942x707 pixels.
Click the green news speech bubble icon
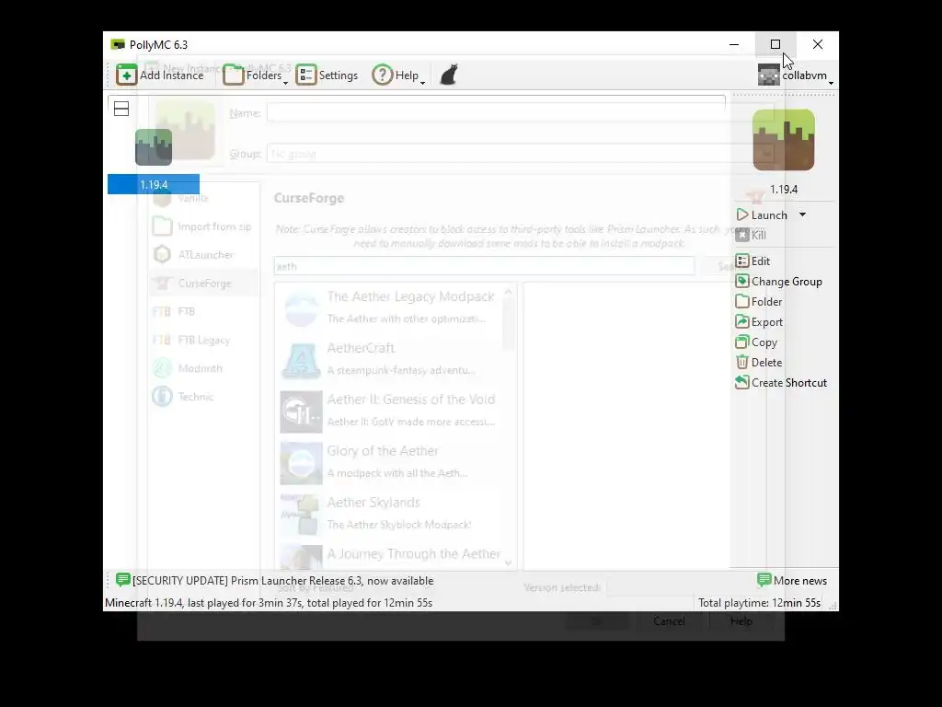pyautogui.click(x=122, y=580)
